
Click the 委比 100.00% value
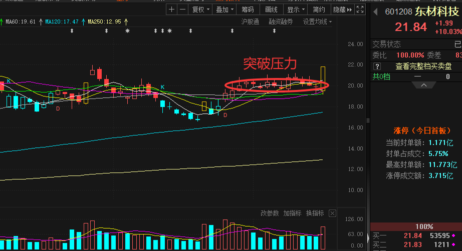pos(410,55)
